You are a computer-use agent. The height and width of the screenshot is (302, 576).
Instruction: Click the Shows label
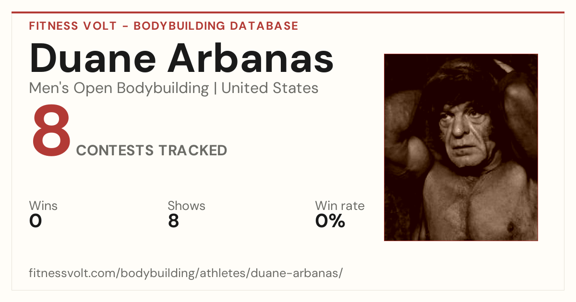tap(186, 206)
